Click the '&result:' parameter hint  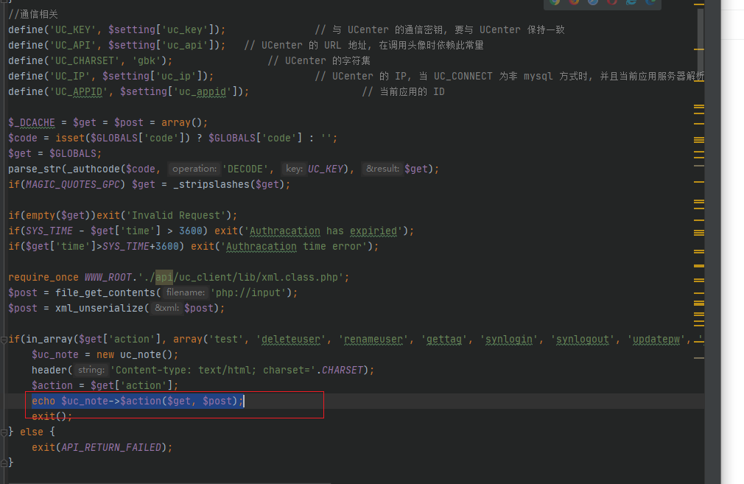pos(382,169)
